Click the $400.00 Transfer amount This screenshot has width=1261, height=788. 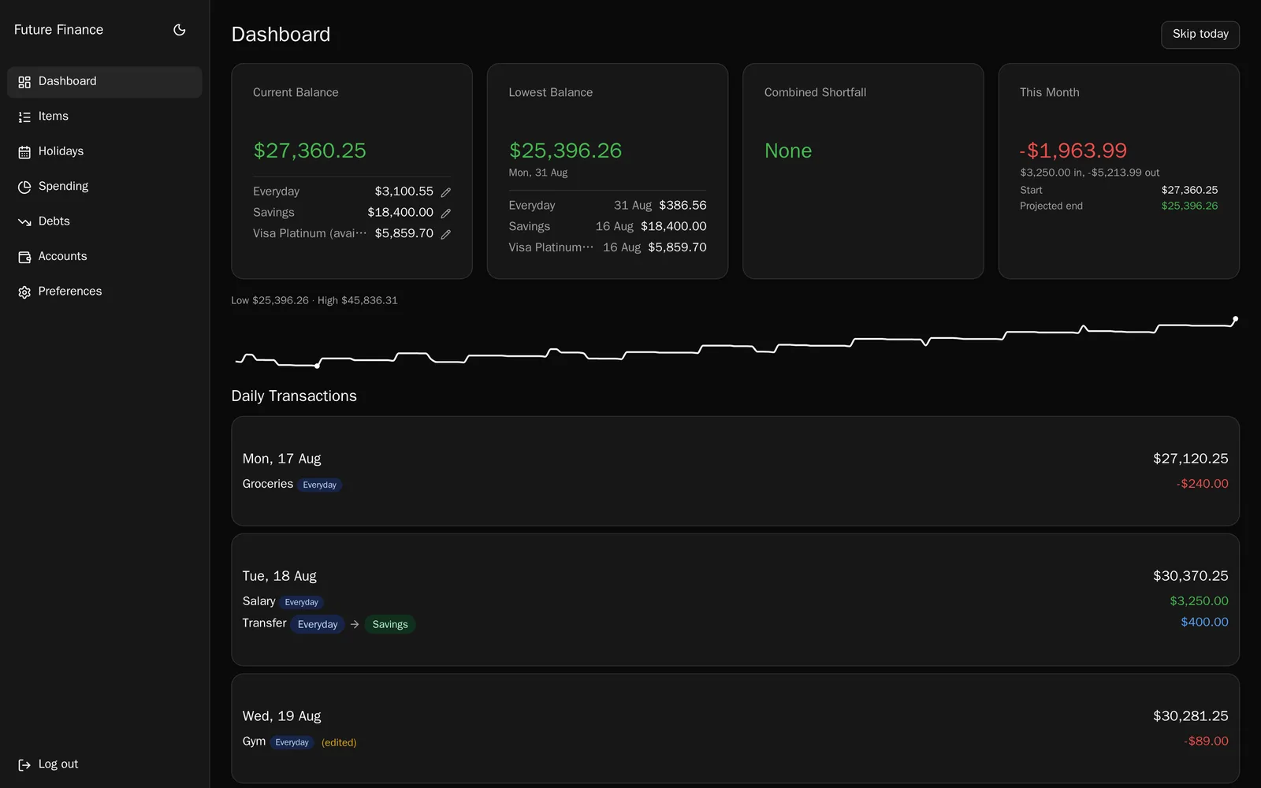(x=1204, y=623)
